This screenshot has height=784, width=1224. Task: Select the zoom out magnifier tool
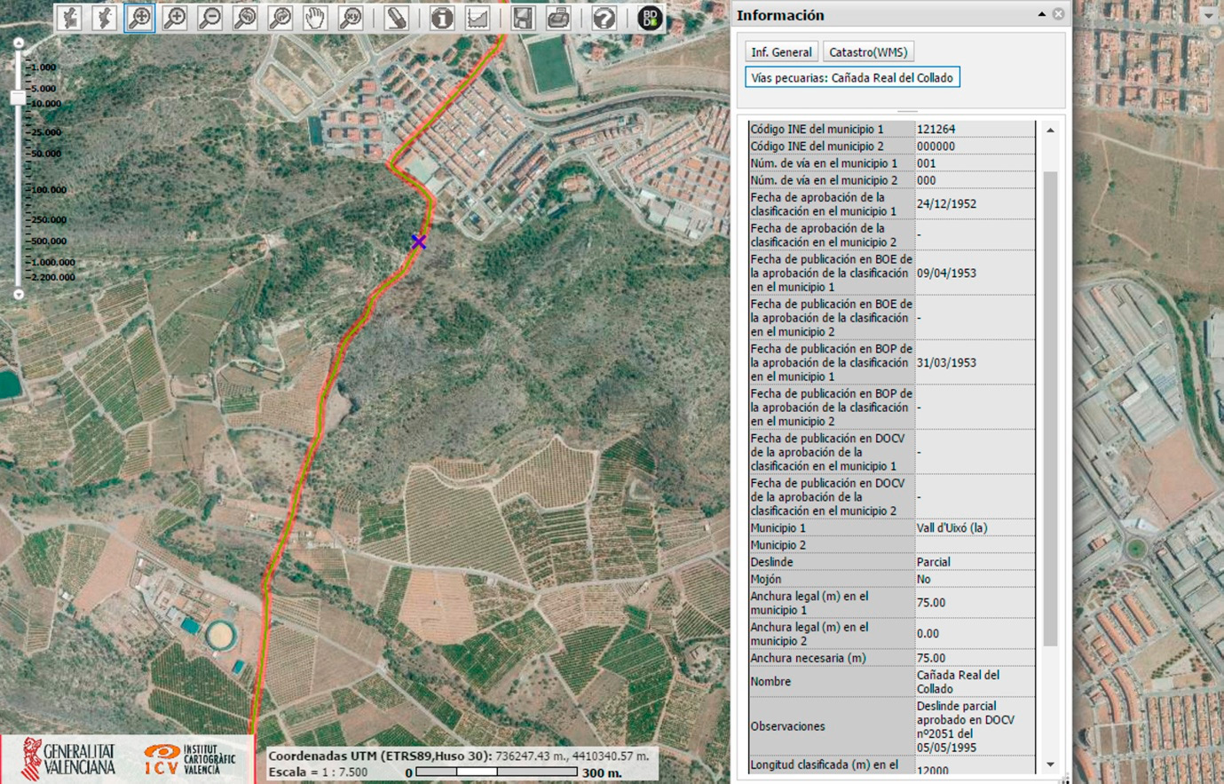click(x=210, y=18)
